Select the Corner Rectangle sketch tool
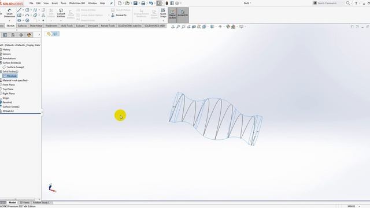370x208 pixels. pyautogui.click(x=19, y=15)
